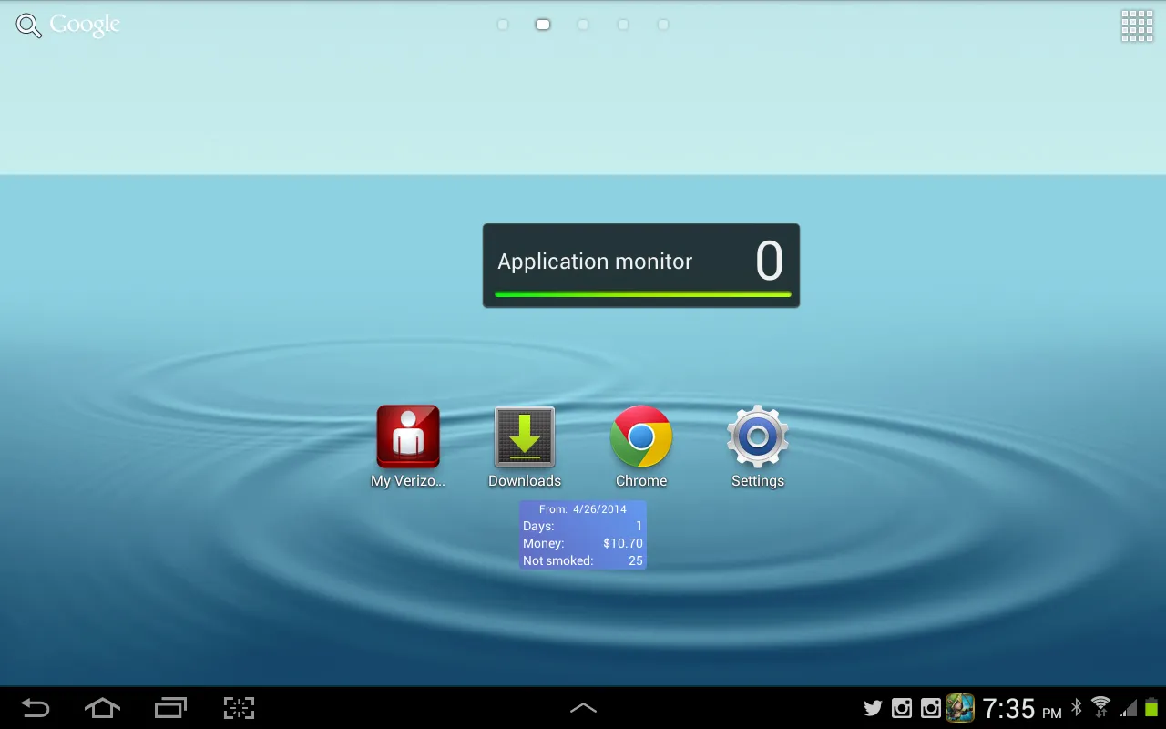
Task: Tap the "From: 4/26/2014" widget header
Action: (583, 509)
